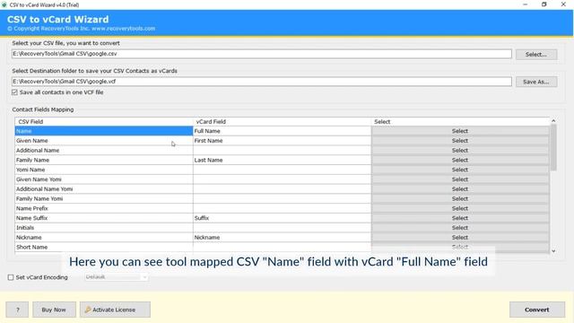574x323 pixels.
Task: Minimize the CSV to vCard Wizard window
Action: click(526, 4)
